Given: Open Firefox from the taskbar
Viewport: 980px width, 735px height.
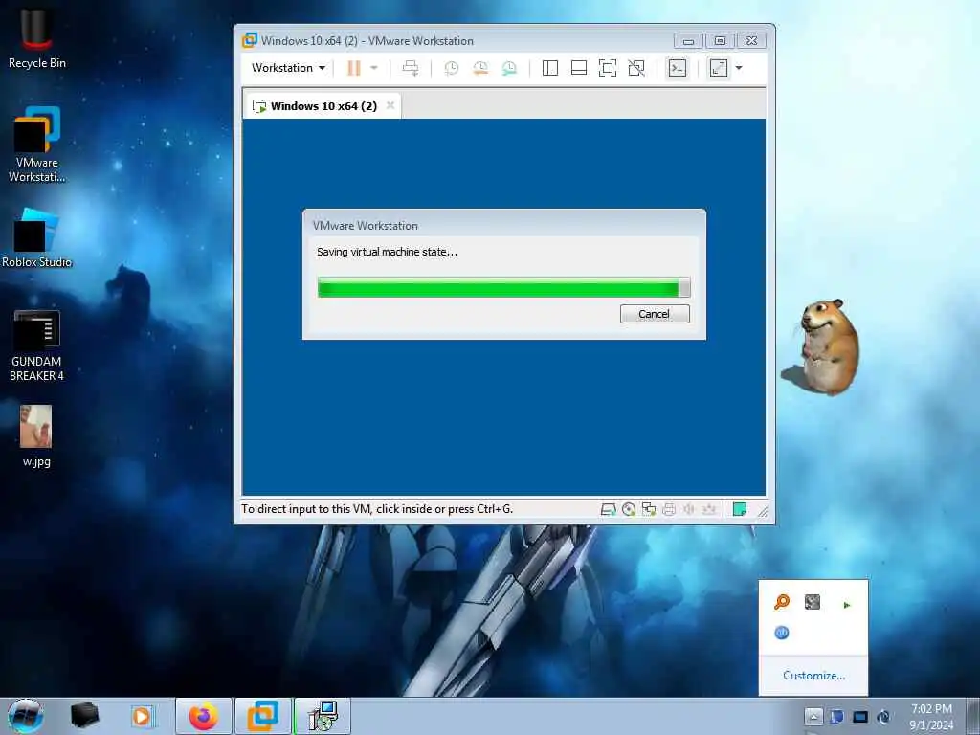Looking at the screenshot, I should point(204,716).
